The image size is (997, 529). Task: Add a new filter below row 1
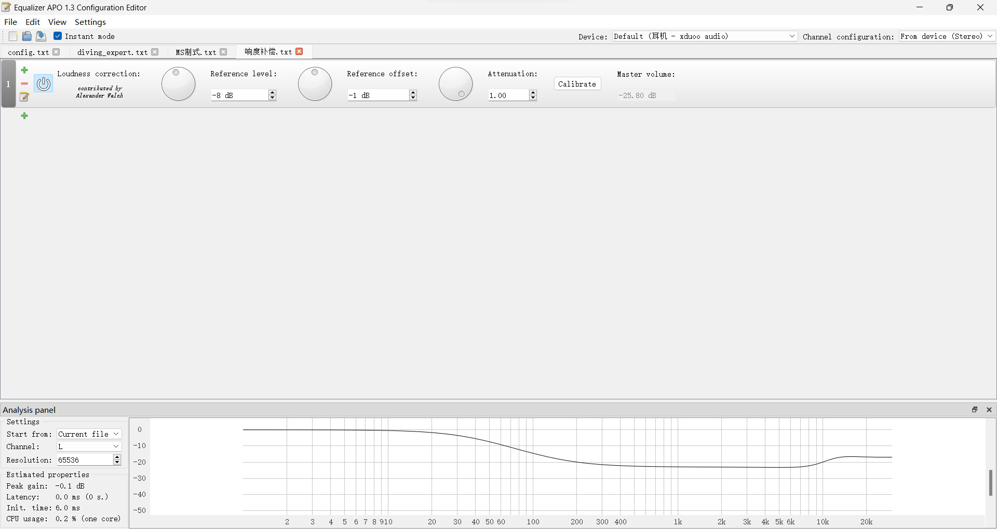point(24,116)
